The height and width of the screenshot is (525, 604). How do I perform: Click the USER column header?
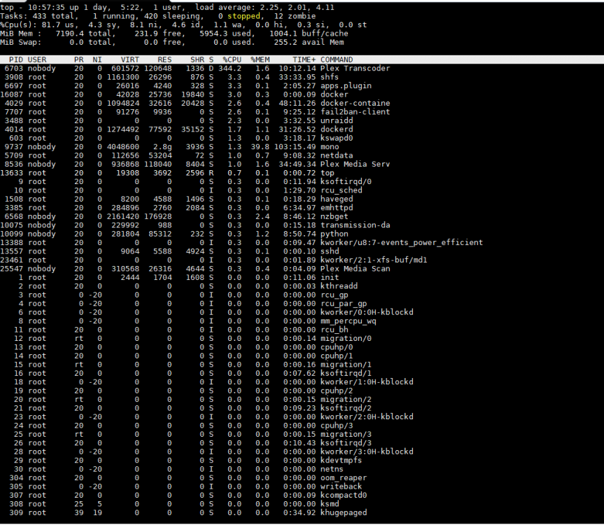pyautogui.click(x=37, y=59)
